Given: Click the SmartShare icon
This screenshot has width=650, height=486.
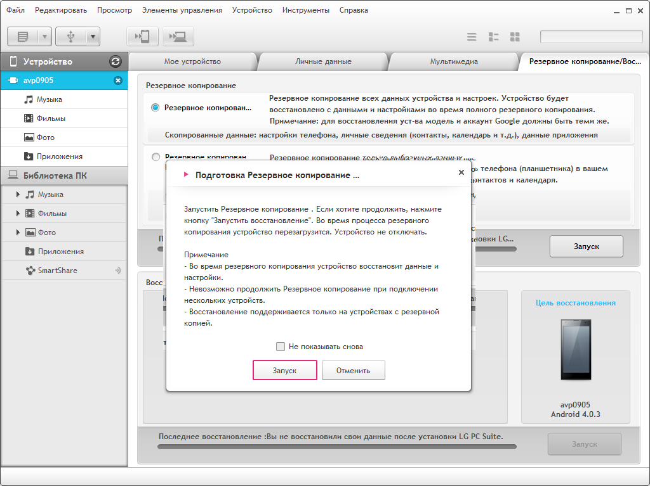Looking at the screenshot, I should pyautogui.click(x=30, y=271).
